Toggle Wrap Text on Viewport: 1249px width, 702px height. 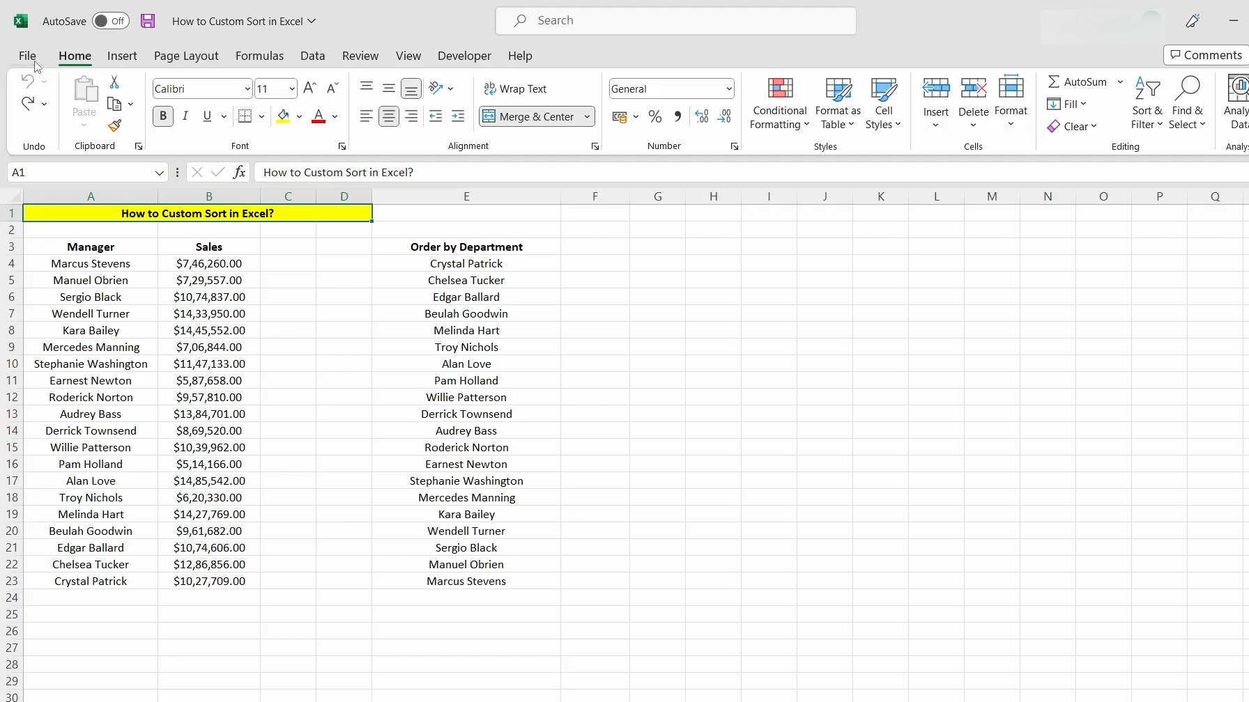[516, 88]
